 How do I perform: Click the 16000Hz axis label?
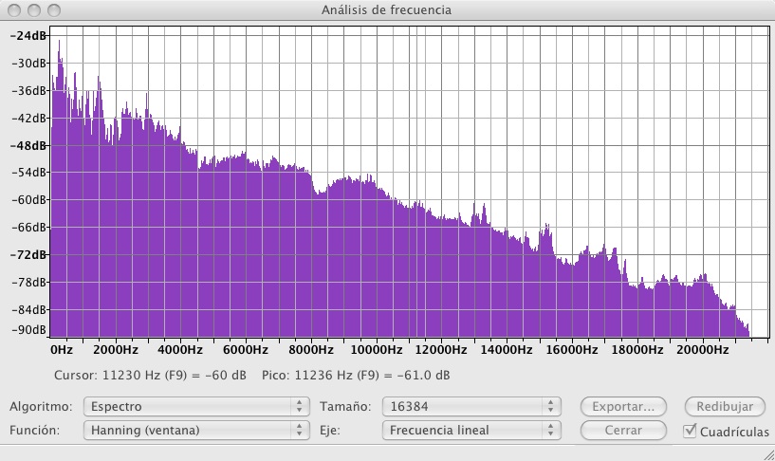[572, 350]
